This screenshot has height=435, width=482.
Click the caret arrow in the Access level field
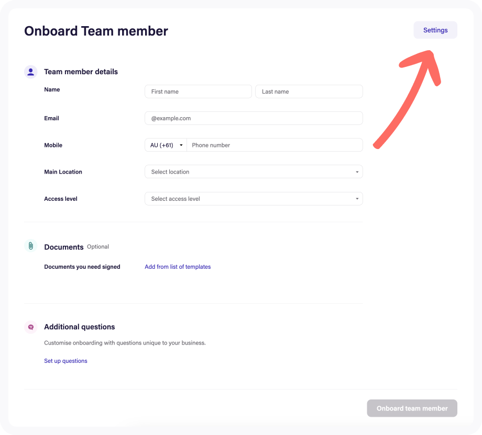tap(357, 199)
